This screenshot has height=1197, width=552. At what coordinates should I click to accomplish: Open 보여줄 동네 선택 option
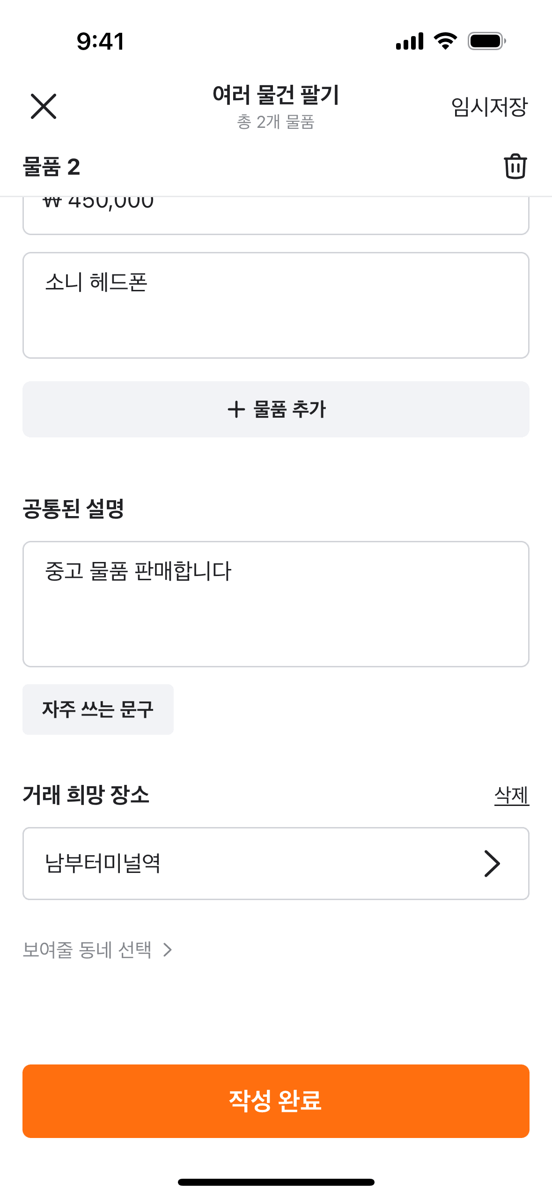pos(88,950)
